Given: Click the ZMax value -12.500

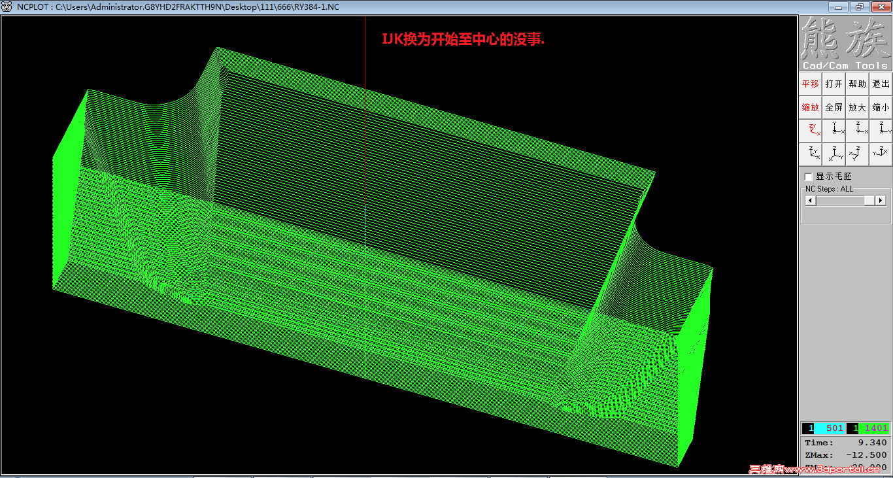Looking at the screenshot, I should pyautogui.click(x=866, y=455).
